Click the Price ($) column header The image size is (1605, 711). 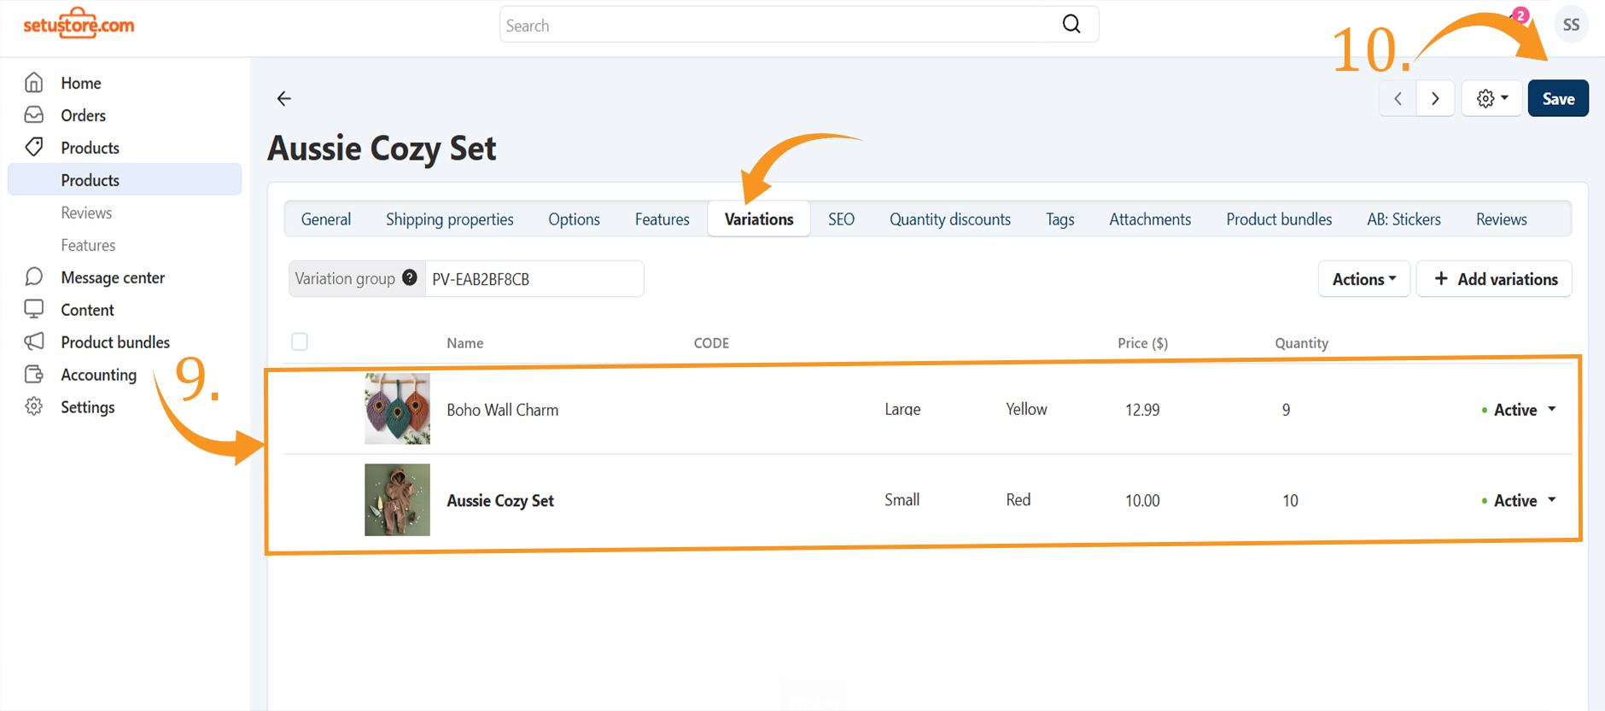1142,343
